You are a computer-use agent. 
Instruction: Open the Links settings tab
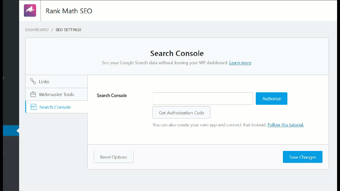(x=56, y=81)
